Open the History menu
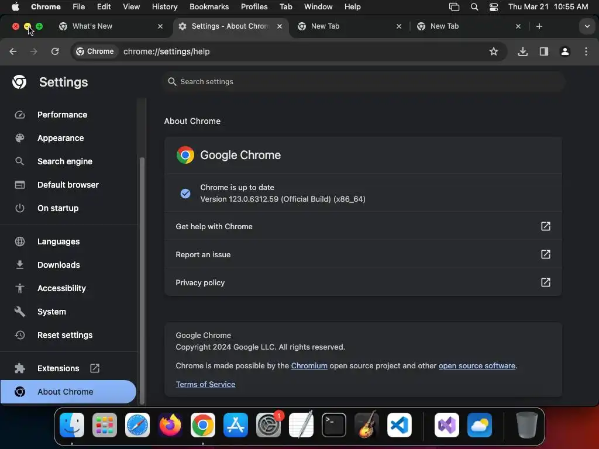Image resolution: width=599 pixels, height=449 pixels. [x=164, y=7]
